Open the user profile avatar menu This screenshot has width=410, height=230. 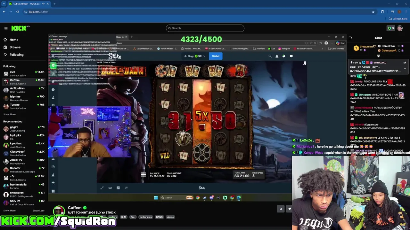click(x=400, y=28)
